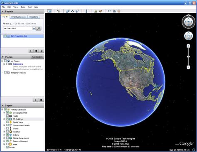Select the Ruler tool

(x=86, y=11)
